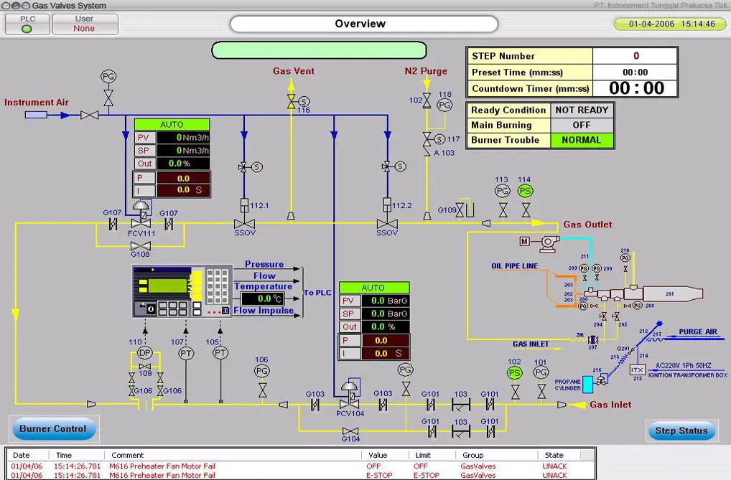
Task: Click the DP 110 differential pressure transmitter
Action: [x=145, y=353]
